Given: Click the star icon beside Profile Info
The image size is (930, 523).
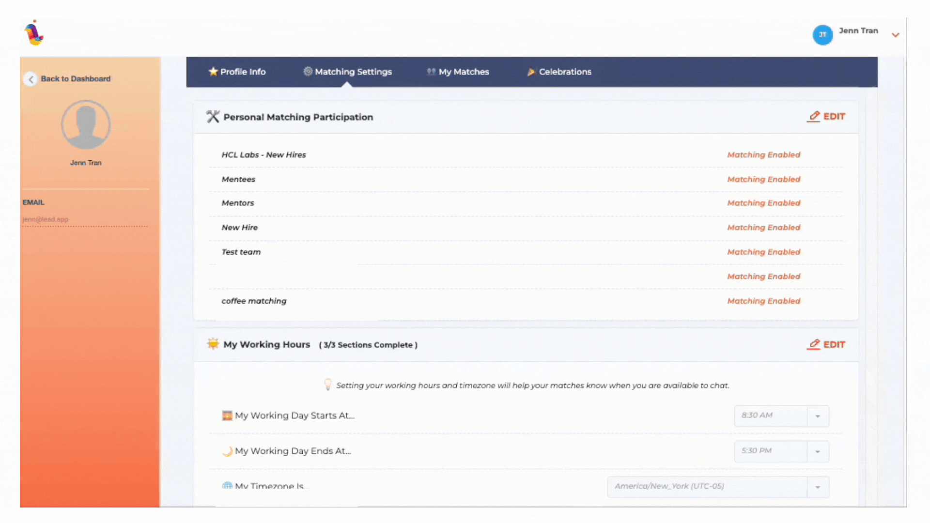Looking at the screenshot, I should [x=213, y=72].
